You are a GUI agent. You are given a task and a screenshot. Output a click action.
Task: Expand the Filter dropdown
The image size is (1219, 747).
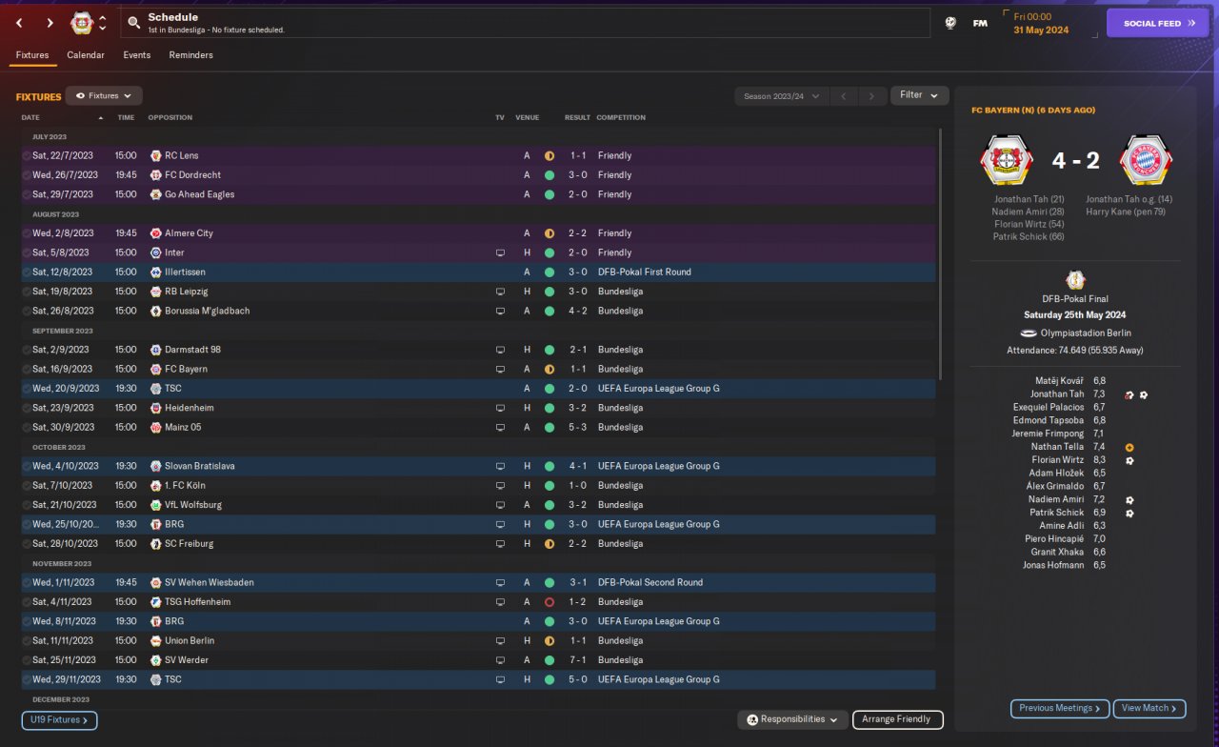[x=920, y=95]
